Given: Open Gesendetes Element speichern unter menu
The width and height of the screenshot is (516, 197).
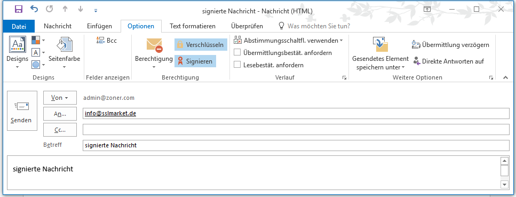Looking at the screenshot, I should click(x=380, y=53).
